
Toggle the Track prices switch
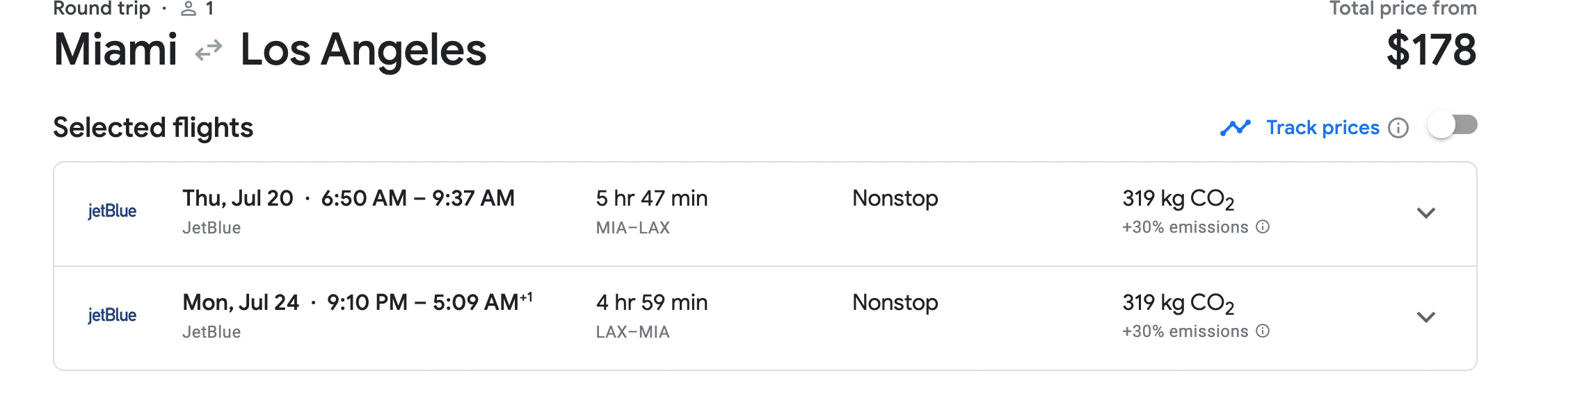click(x=1453, y=126)
